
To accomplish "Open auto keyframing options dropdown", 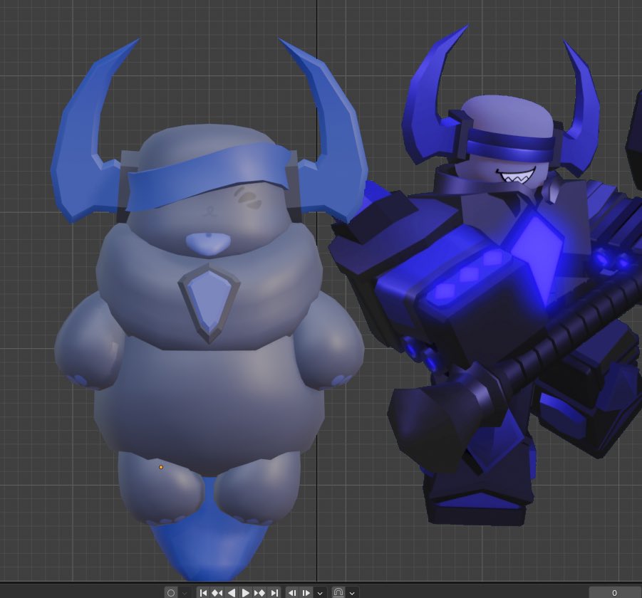I will [x=185, y=593].
